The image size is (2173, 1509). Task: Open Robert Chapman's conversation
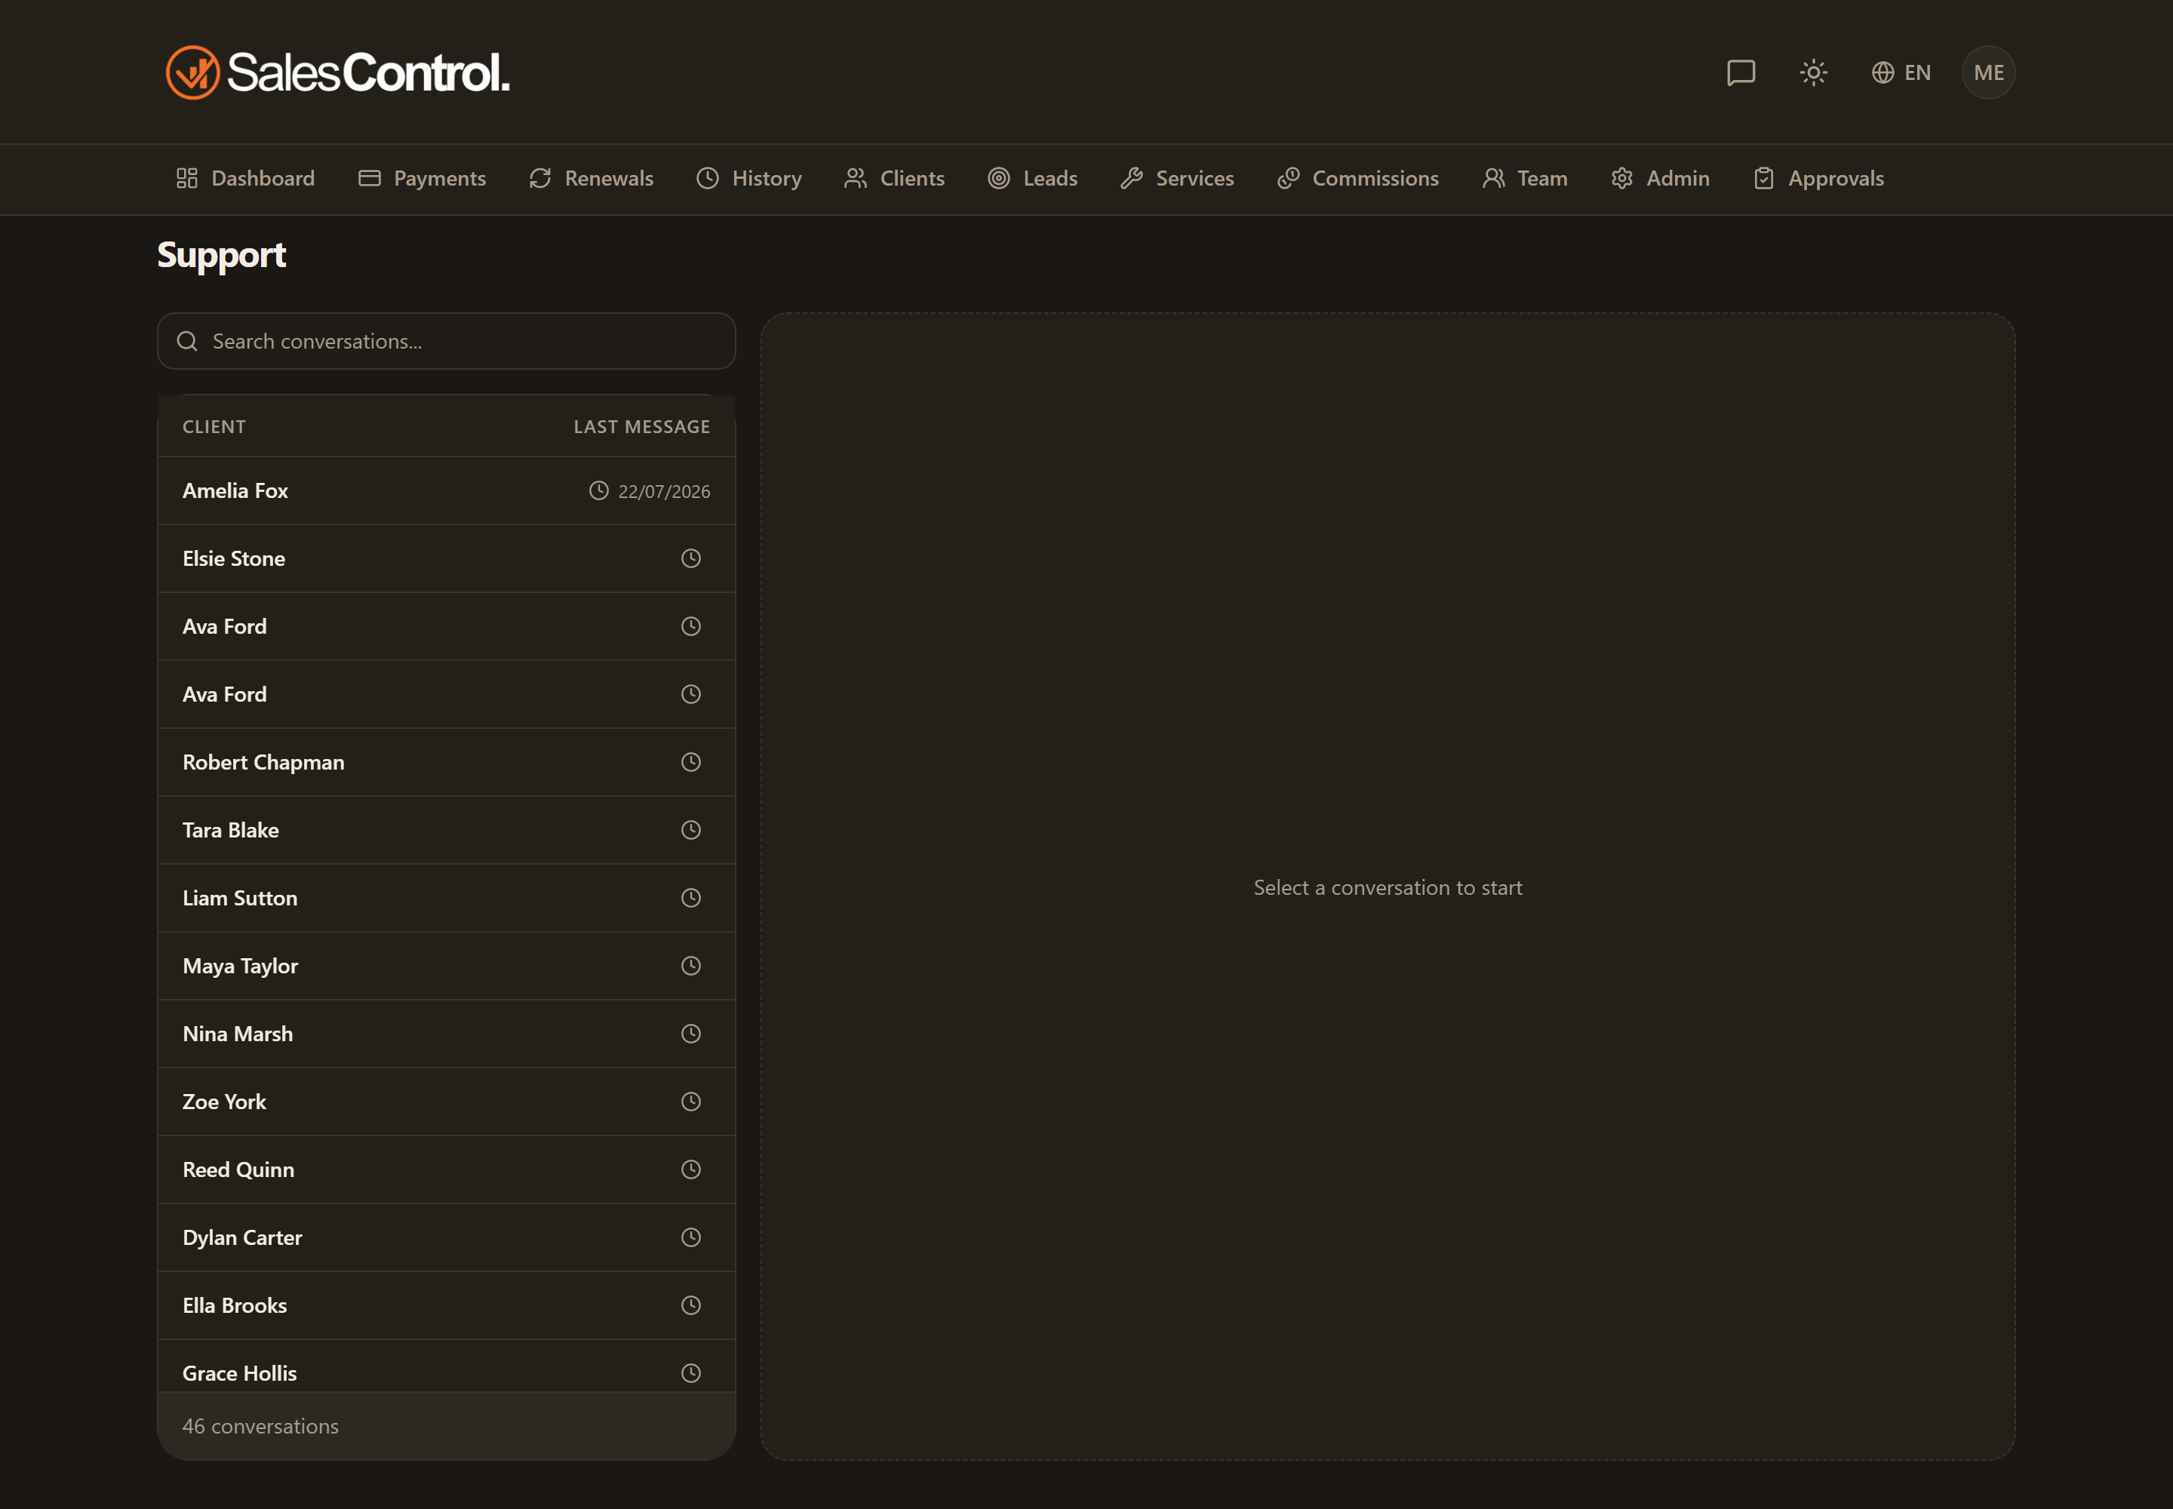[x=447, y=762]
